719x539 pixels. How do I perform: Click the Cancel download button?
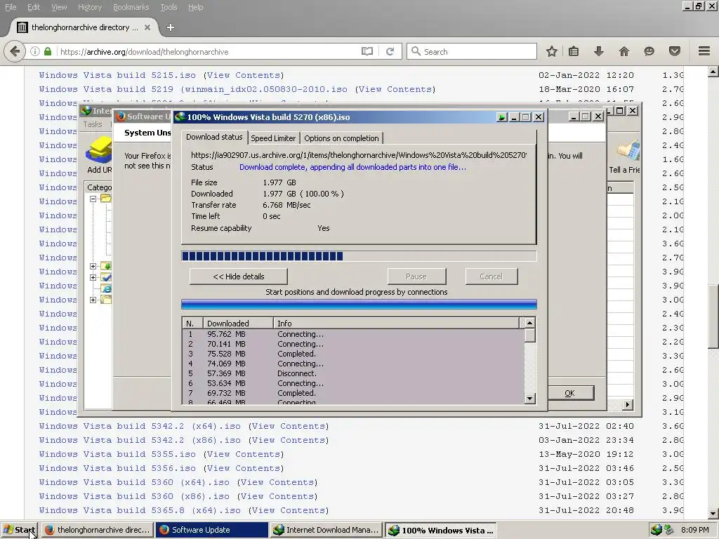491,277
